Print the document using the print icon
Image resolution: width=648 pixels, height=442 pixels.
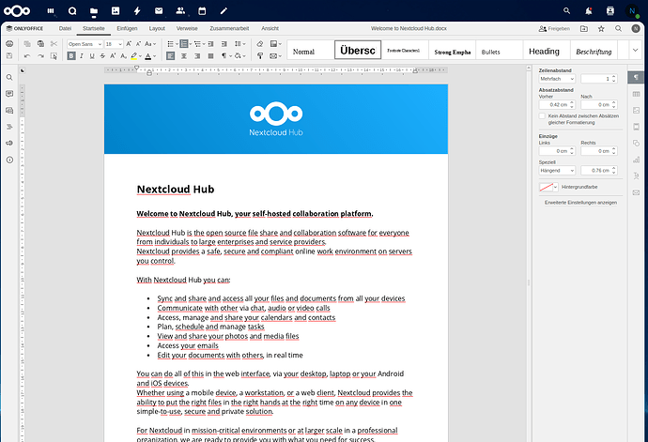click(9, 44)
